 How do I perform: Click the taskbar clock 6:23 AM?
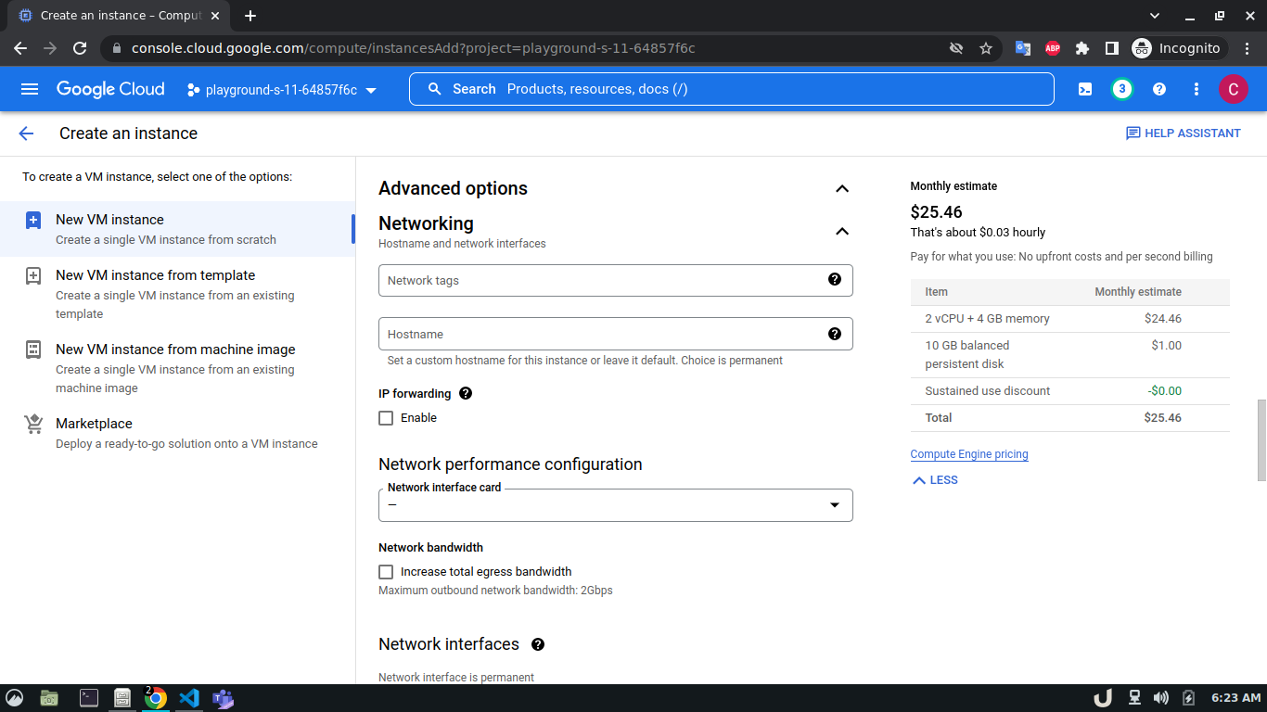point(1236,698)
